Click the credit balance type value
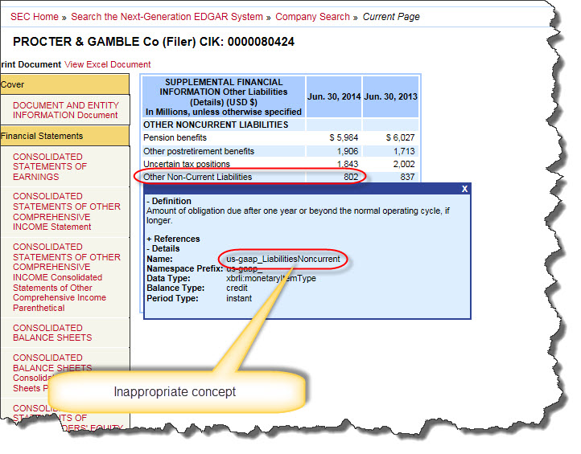This screenshot has height=454, width=581. [237, 288]
